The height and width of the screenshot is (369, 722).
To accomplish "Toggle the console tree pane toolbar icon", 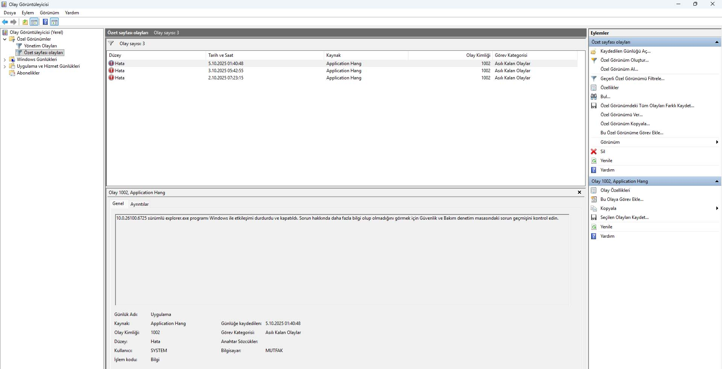I will click(x=34, y=22).
